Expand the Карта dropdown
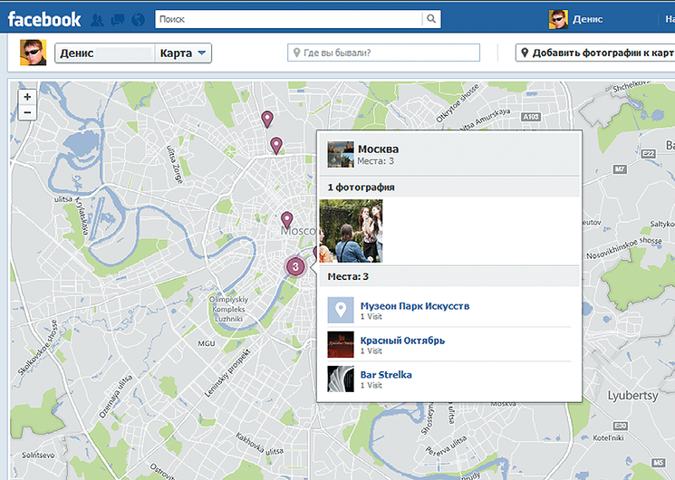 pos(183,53)
